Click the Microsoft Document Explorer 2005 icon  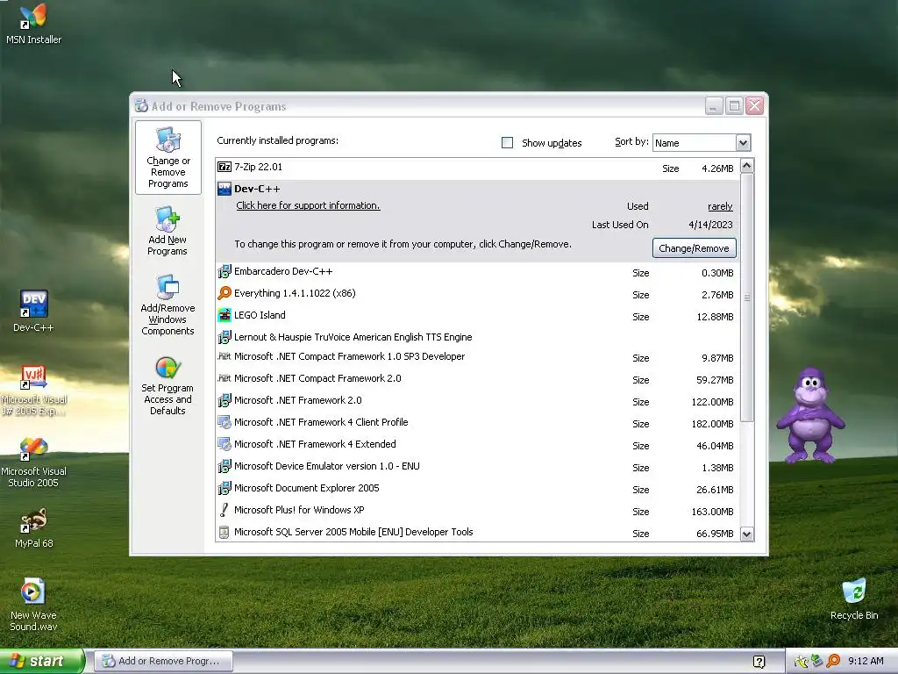(224, 488)
